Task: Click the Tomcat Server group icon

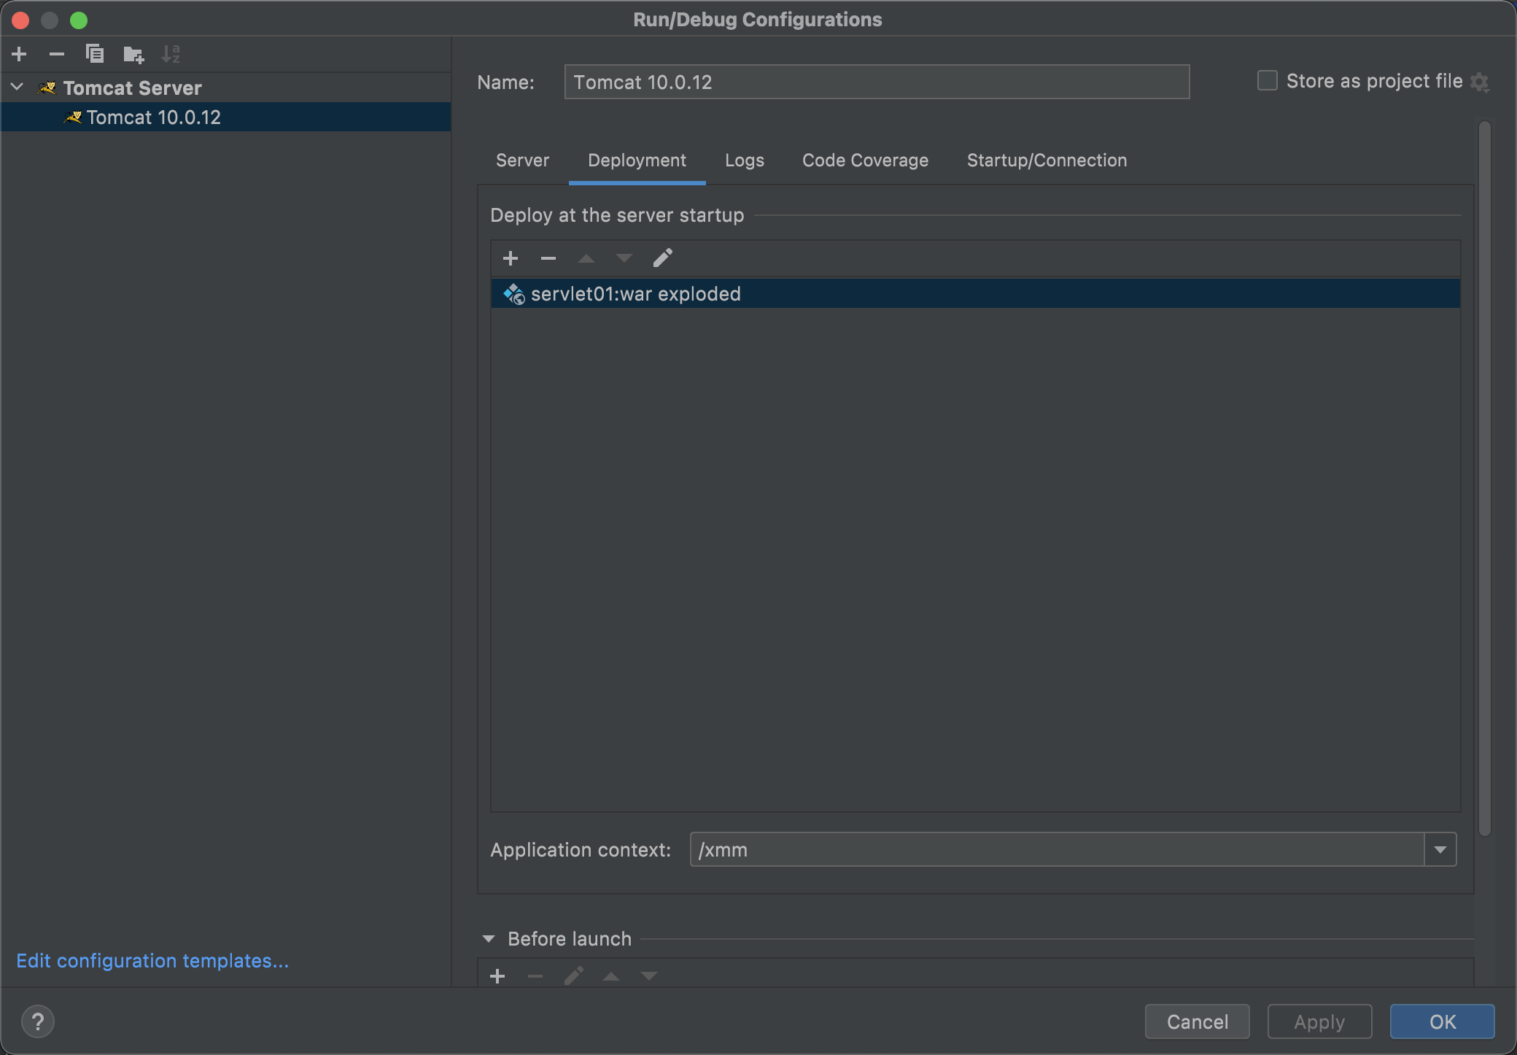Action: (47, 88)
